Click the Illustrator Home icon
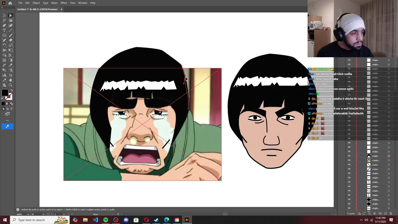The height and width of the screenshot is (224, 398). (10, 3)
